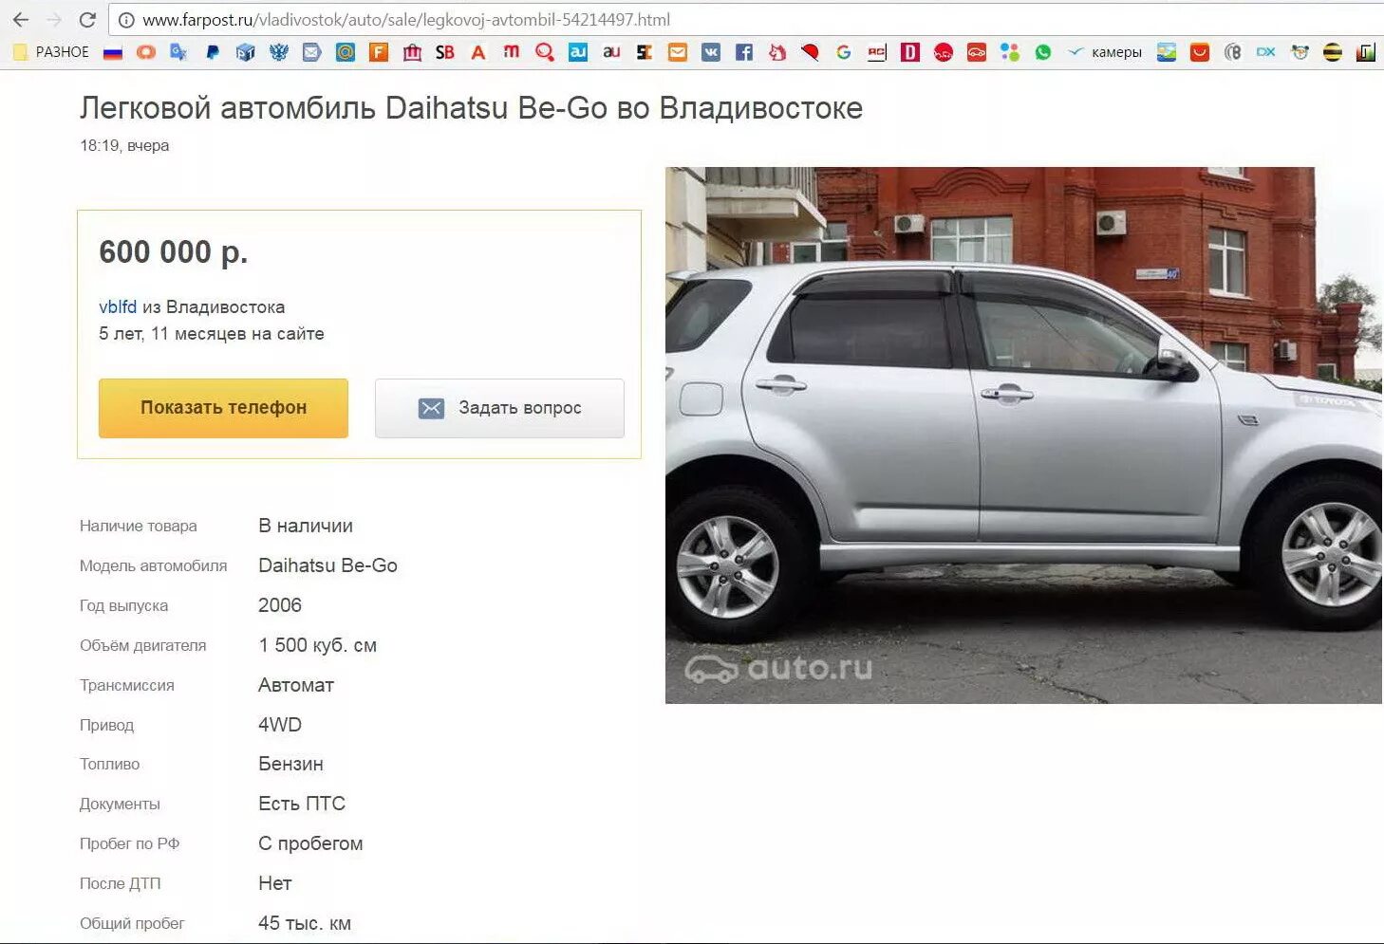Open the red magnifier bookmark

pyautogui.click(x=545, y=52)
